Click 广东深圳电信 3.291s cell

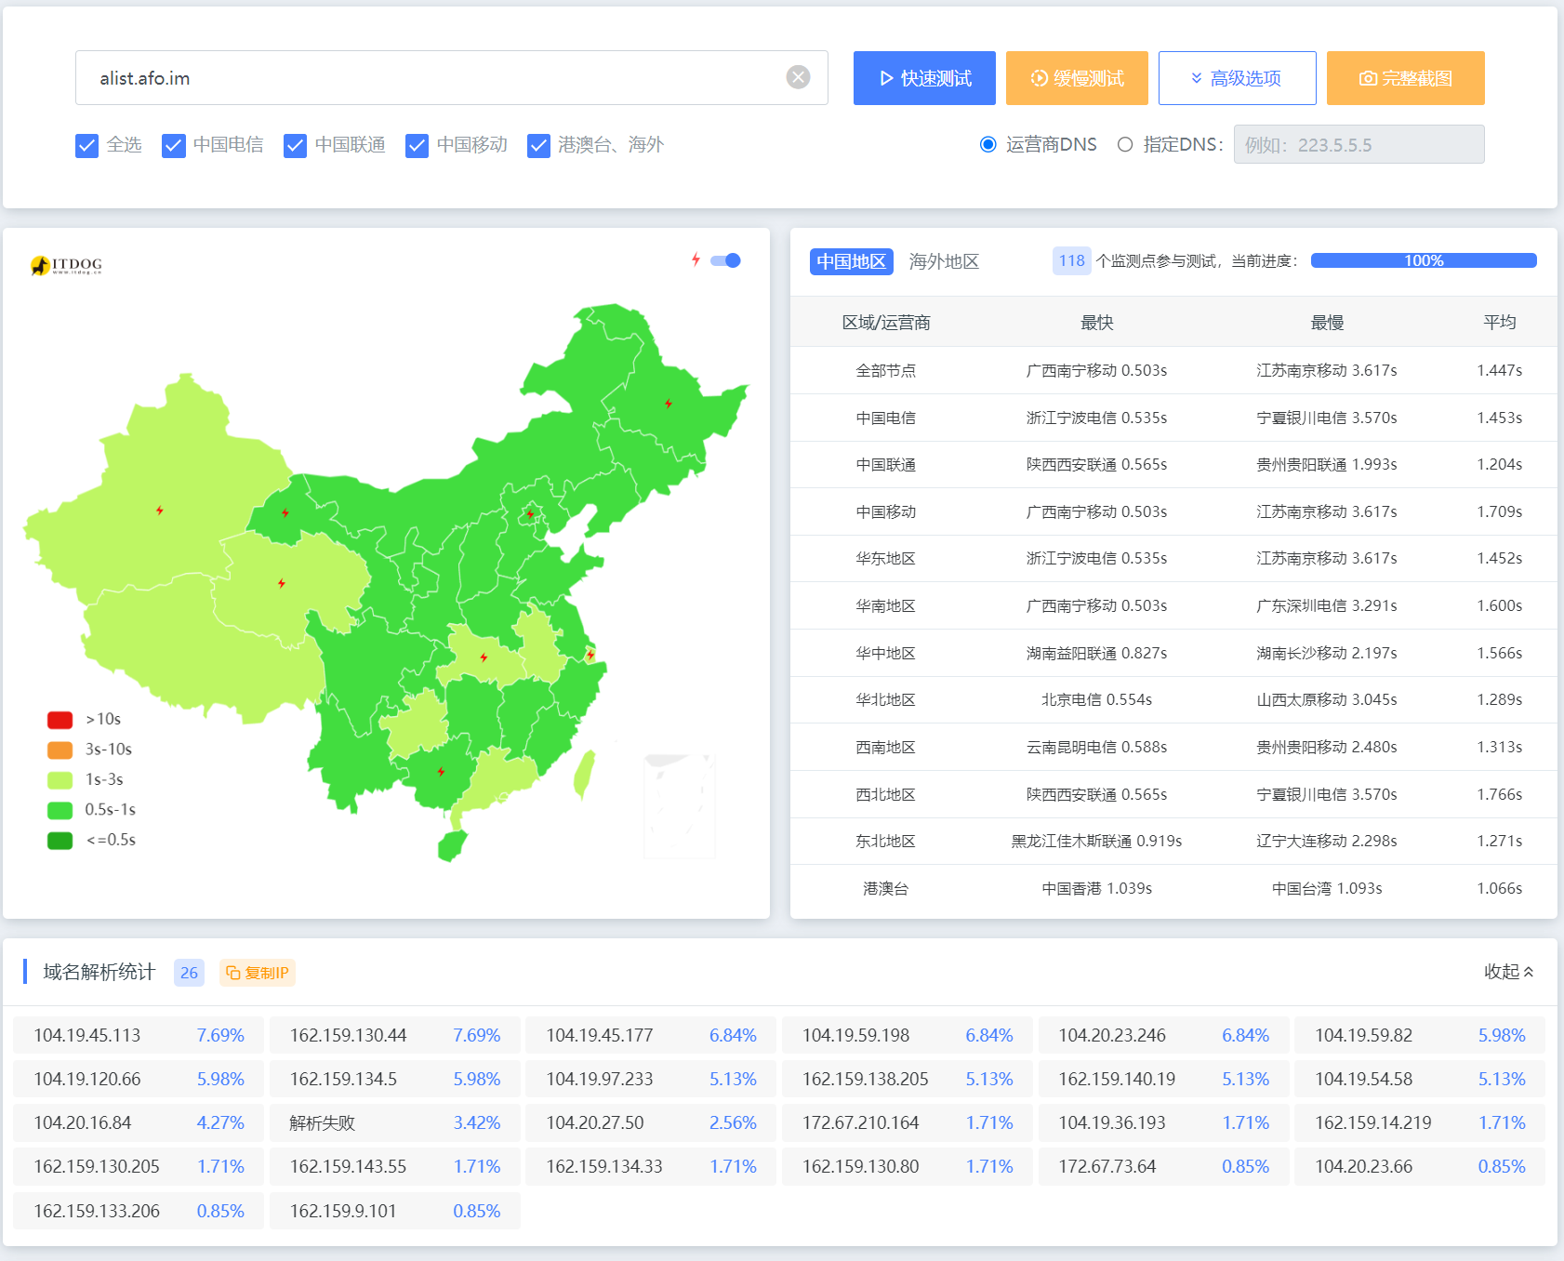(x=1327, y=605)
